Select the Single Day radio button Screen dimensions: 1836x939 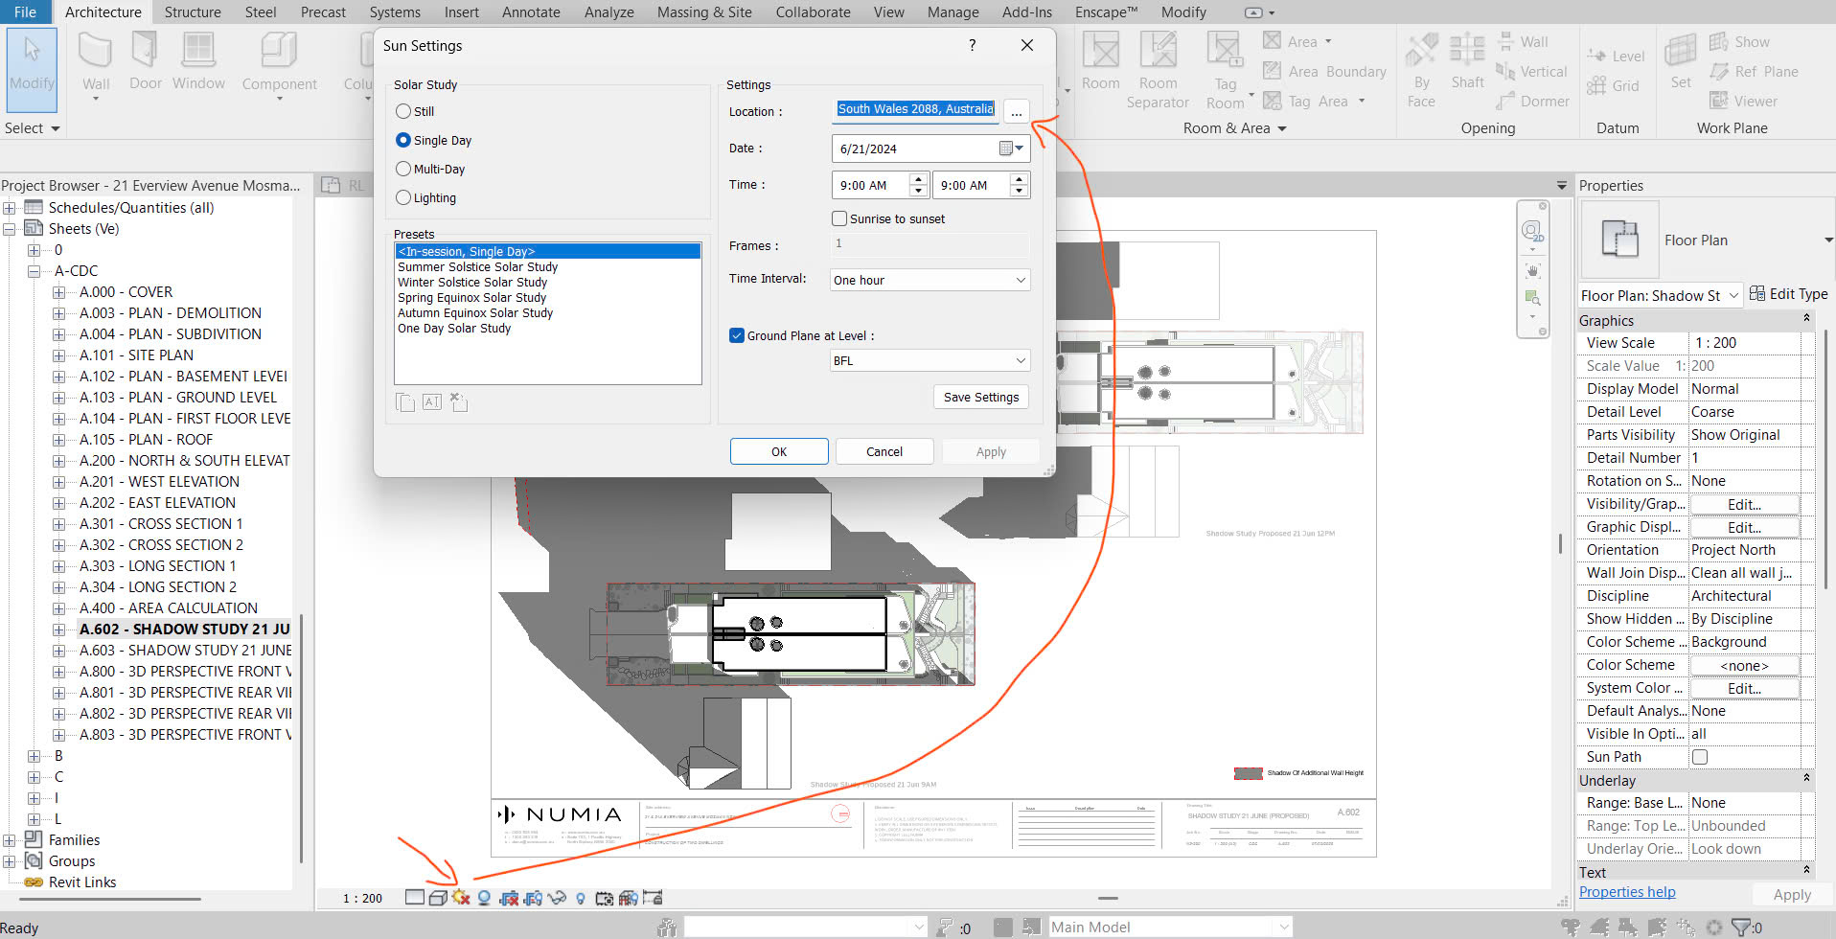[x=403, y=140]
